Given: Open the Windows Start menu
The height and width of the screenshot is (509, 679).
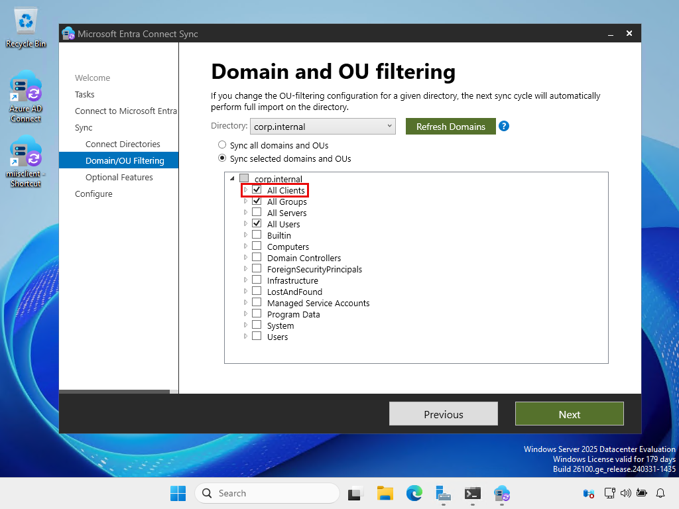Looking at the screenshot, I should (178, 493).
